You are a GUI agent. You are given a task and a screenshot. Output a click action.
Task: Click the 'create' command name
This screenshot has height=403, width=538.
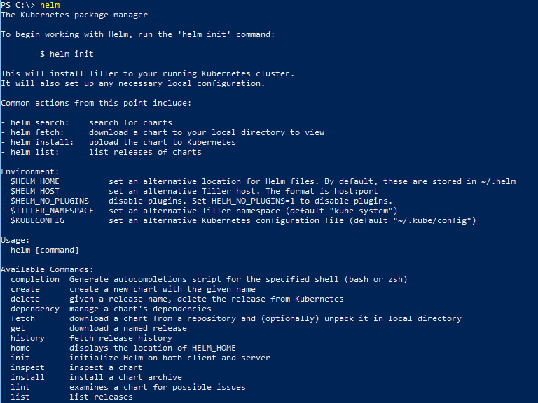[25, 289]
